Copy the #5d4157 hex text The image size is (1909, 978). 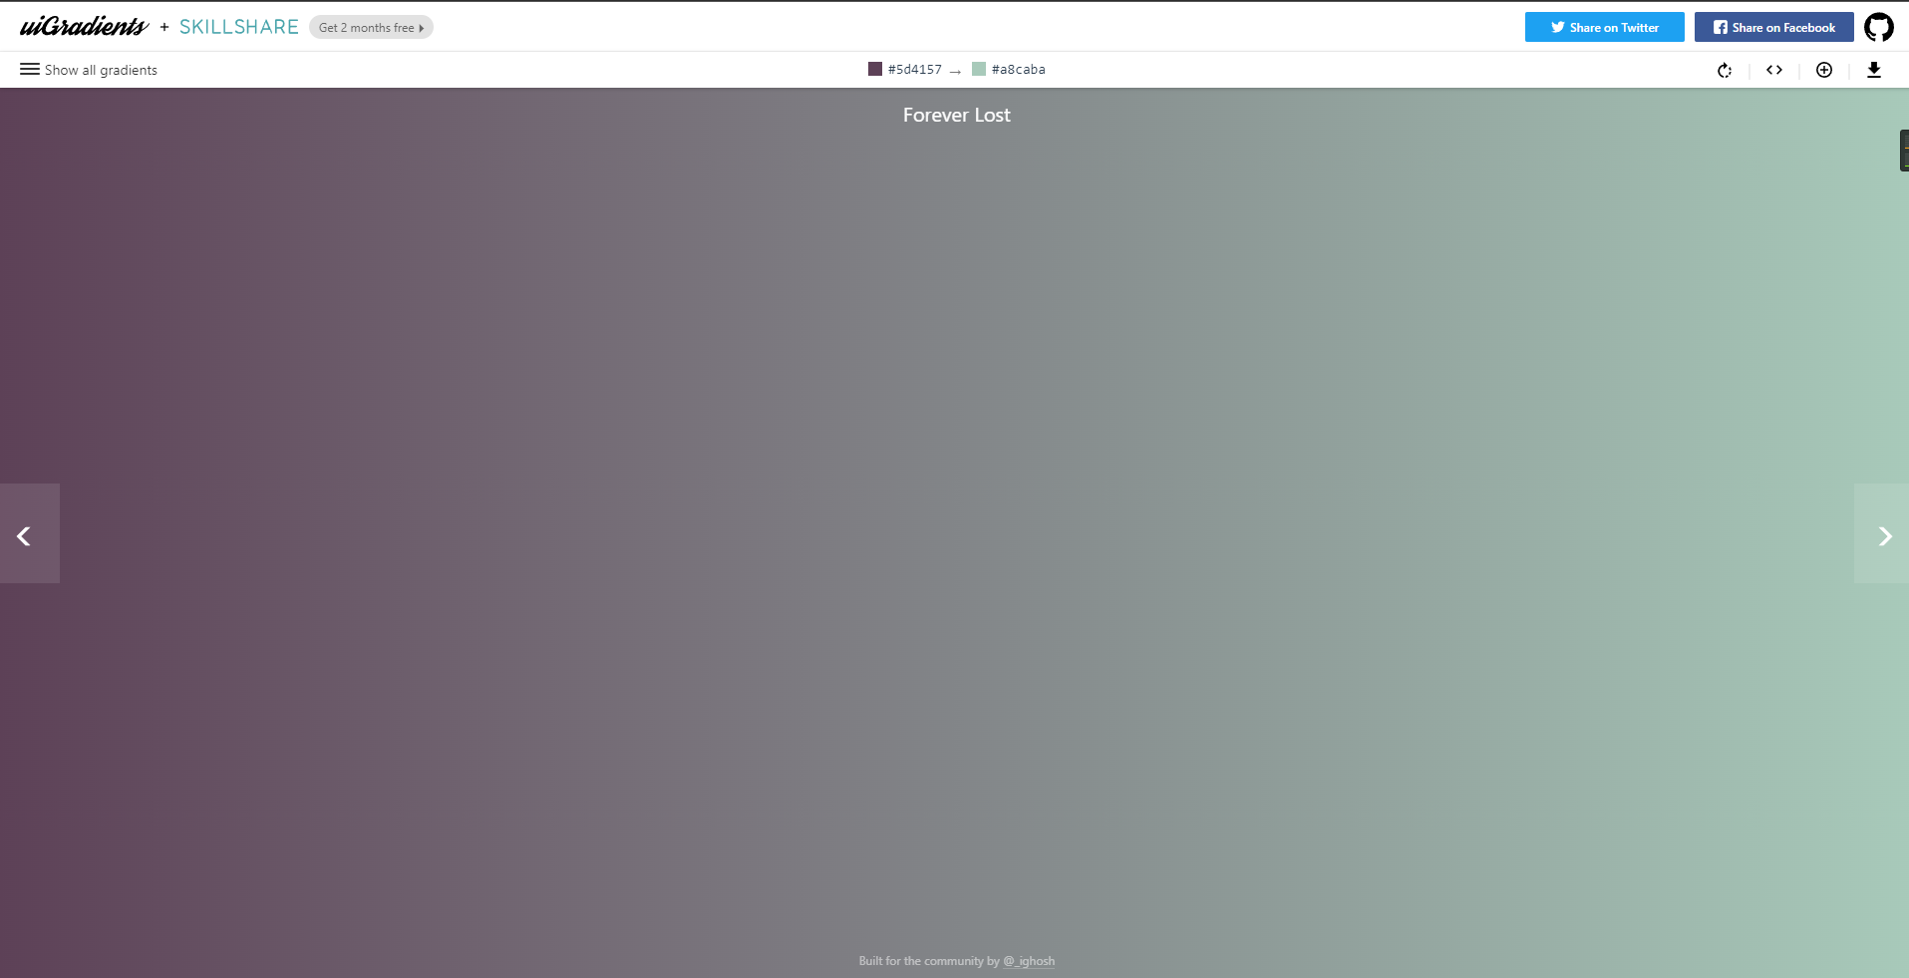(915, 69)
